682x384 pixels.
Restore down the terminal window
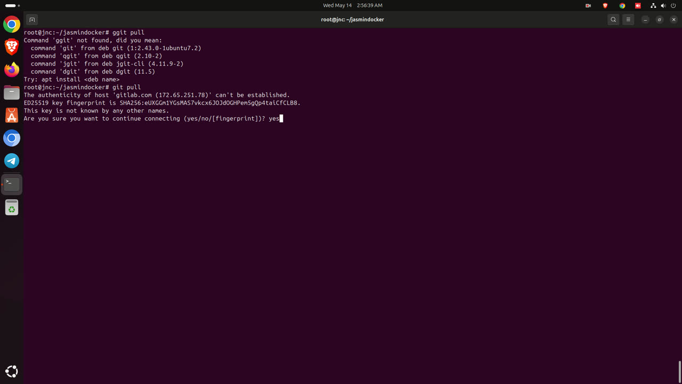(660, 20)
